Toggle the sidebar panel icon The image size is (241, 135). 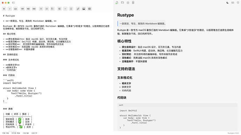pos(13,2)
